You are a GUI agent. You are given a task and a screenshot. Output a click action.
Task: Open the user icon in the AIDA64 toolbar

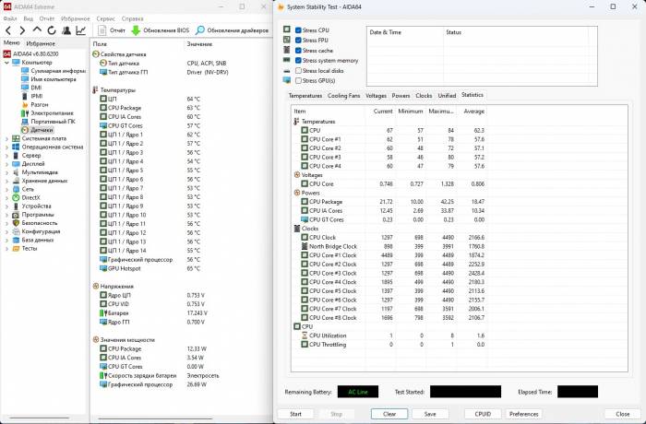pos(66,30)
